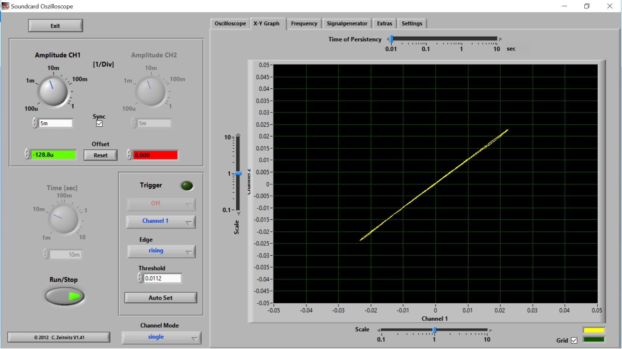The height and width of the screenshot is (349, 622).
Task: Switch to the Oscilloscope tab
Action: [x=230, y=24]
